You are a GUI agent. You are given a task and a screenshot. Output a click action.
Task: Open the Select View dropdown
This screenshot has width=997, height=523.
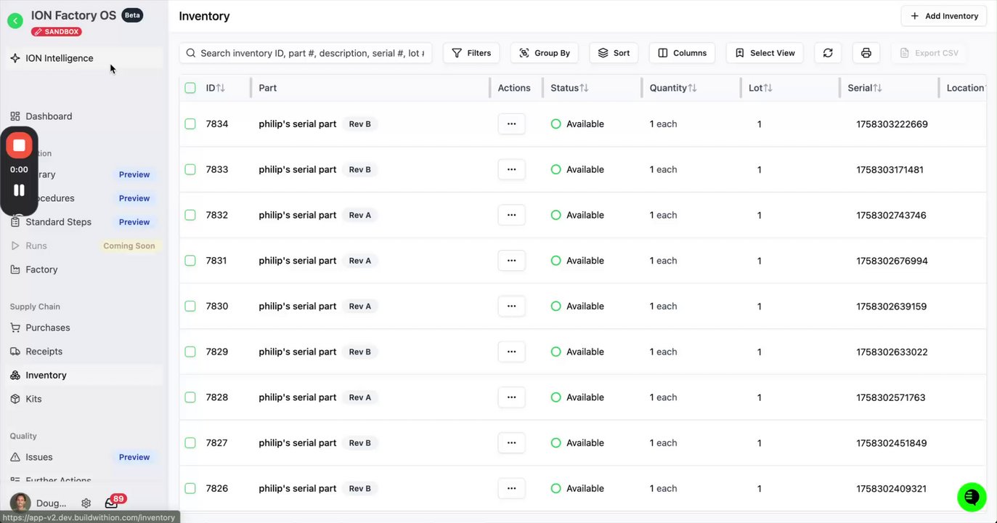[x=764, y=53]
